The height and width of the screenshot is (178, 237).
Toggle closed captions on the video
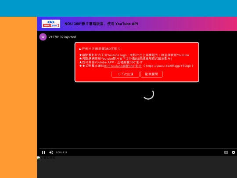[226, 152]
